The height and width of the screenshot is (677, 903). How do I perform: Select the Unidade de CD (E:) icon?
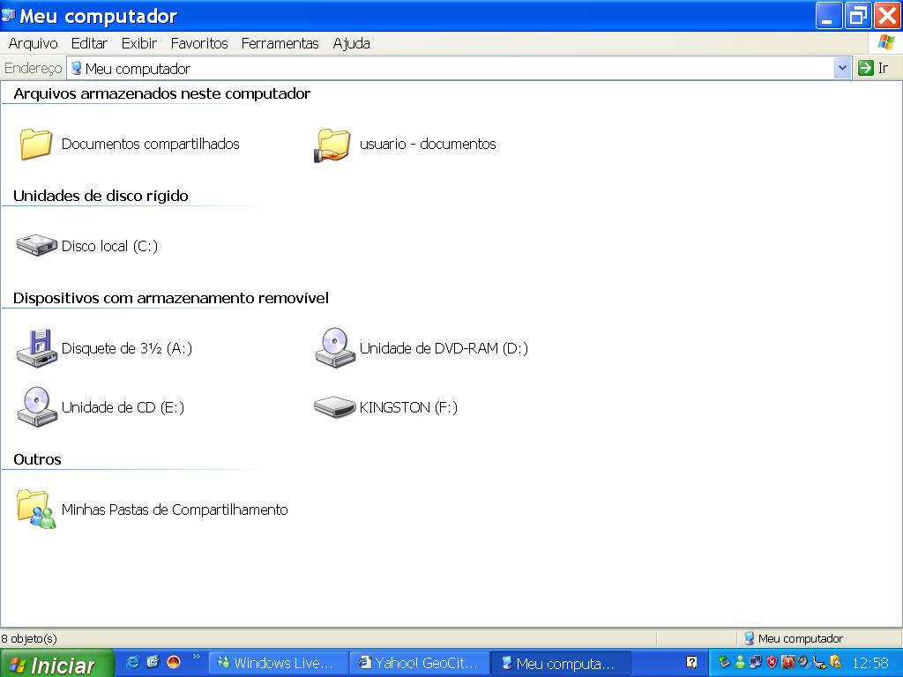[37, 406]
